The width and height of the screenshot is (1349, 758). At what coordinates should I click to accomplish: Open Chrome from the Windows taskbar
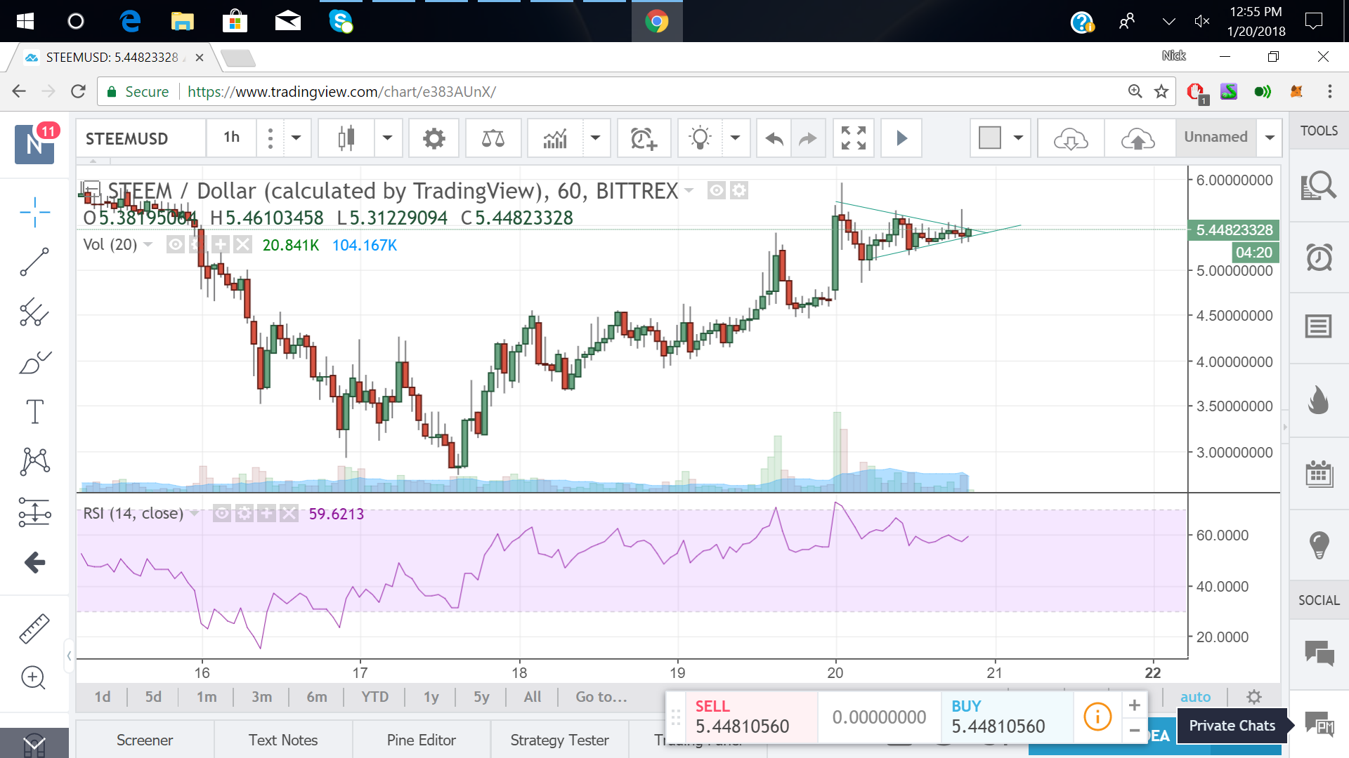point(657,21)
